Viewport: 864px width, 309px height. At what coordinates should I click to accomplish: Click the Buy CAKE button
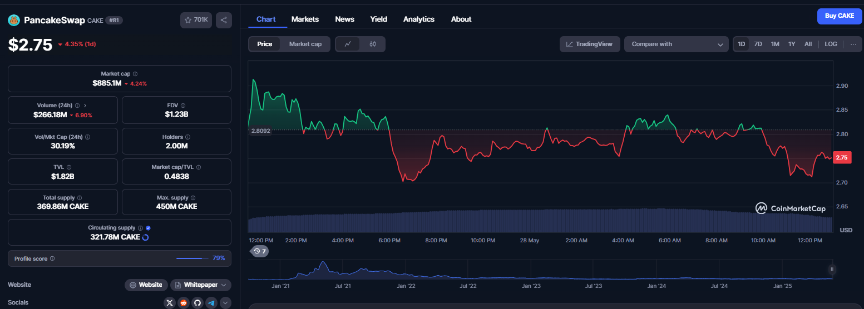point(839,16)
